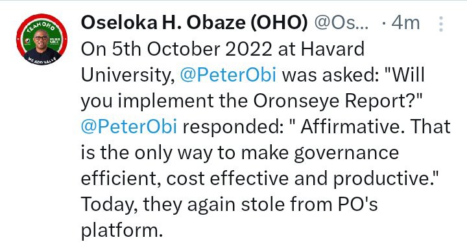This screenshot has width=467, height=242.
Task: Open the three-dot more options menu
Action: click(x=441, y=24)
